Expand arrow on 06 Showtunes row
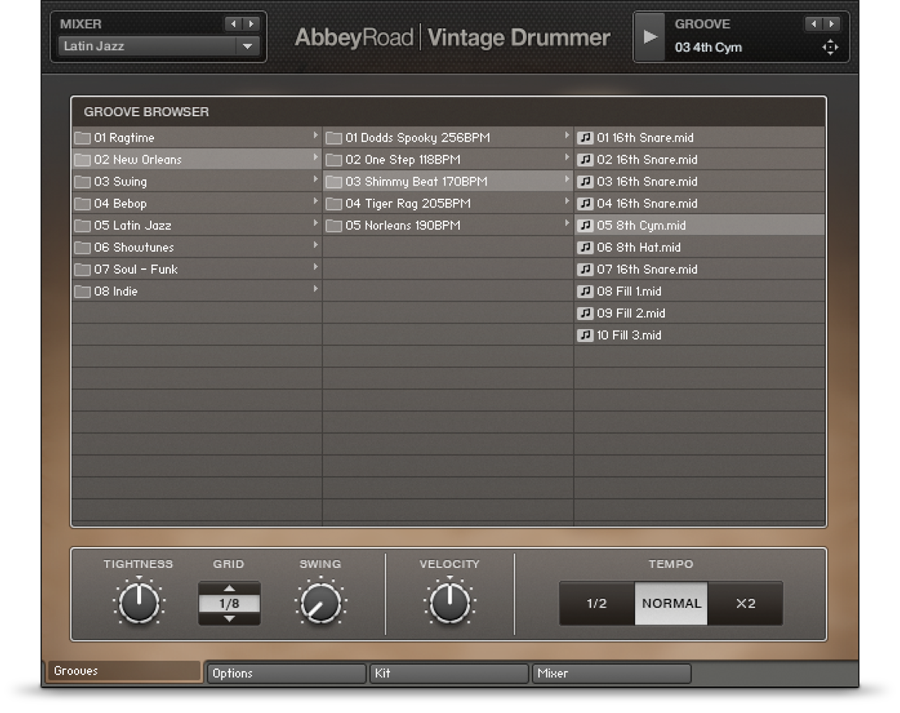Viewport: 900px width, 713px height. 315,245
